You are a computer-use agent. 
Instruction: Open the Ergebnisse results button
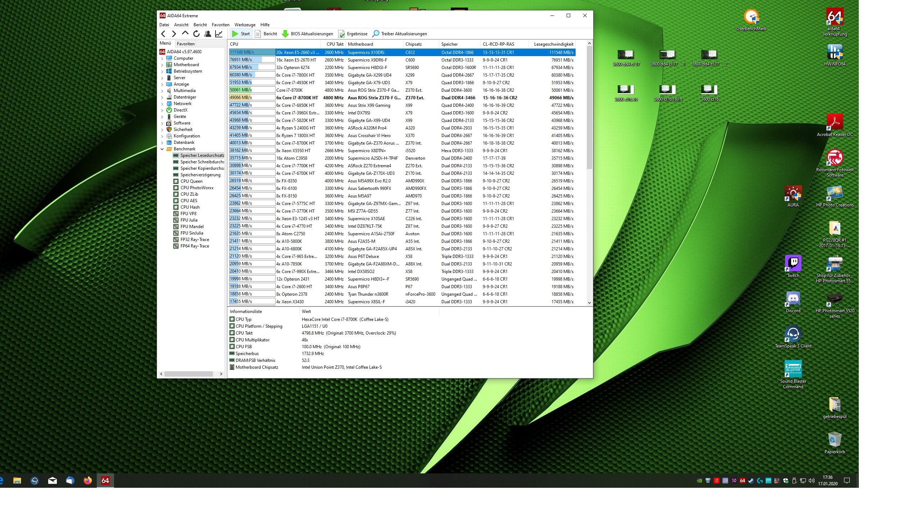point(353,34)
